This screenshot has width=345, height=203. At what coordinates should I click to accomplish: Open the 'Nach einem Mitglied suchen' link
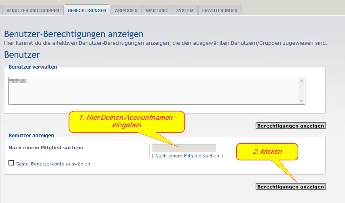coord(187,156)
